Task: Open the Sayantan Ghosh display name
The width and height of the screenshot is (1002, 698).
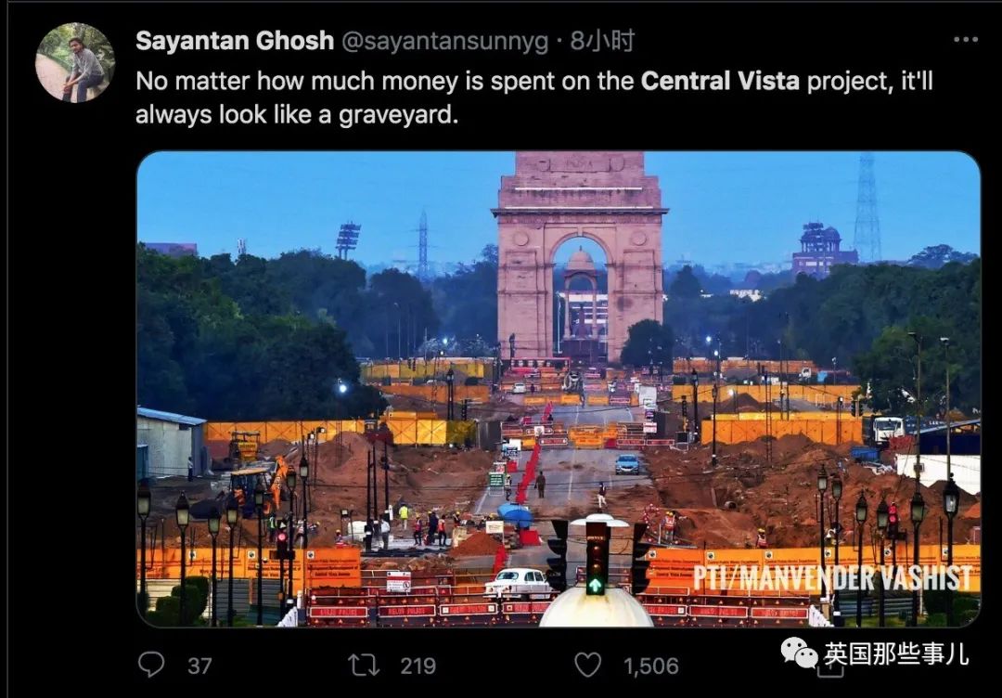Action: [x=235, y=41]
